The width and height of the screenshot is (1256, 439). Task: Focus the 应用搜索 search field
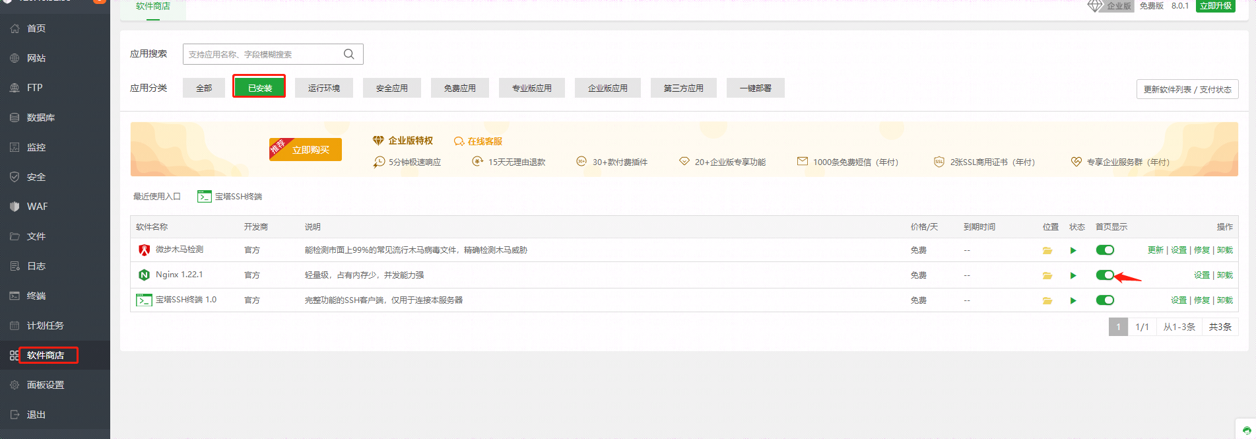273,54
